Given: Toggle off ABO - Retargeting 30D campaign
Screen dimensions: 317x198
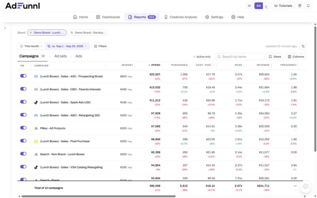Looking at the screenshot, I should (23, 115).
